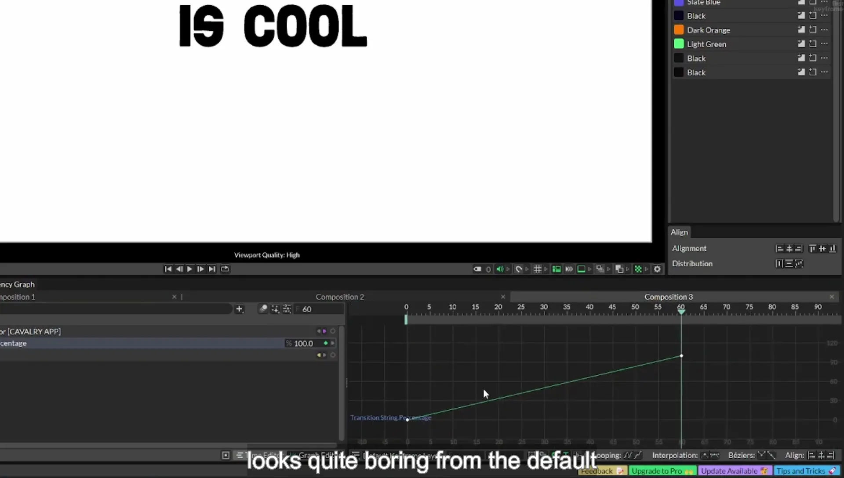Align vertical centers in the Alignment row

pyautogui.click(x=822, y=249)
